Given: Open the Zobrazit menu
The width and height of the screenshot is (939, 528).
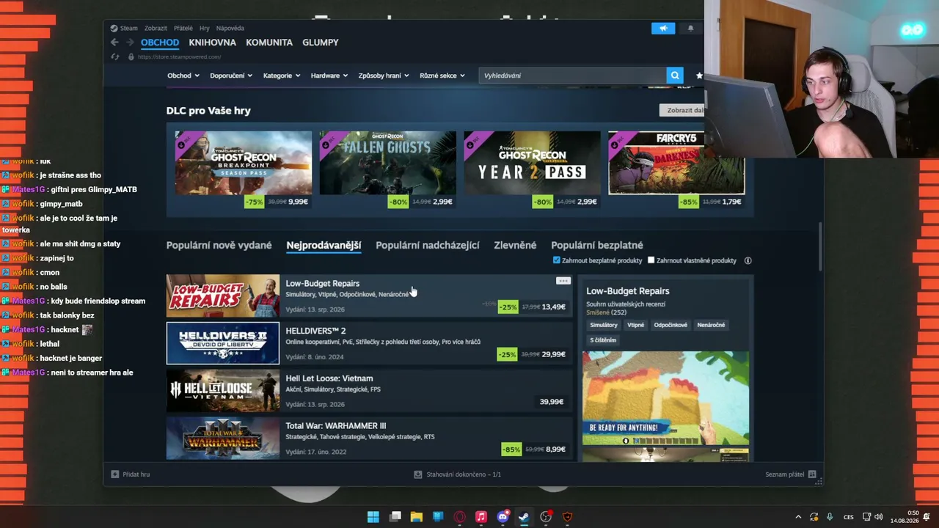Looking at the screenshot, I should (x=156, y=29).
